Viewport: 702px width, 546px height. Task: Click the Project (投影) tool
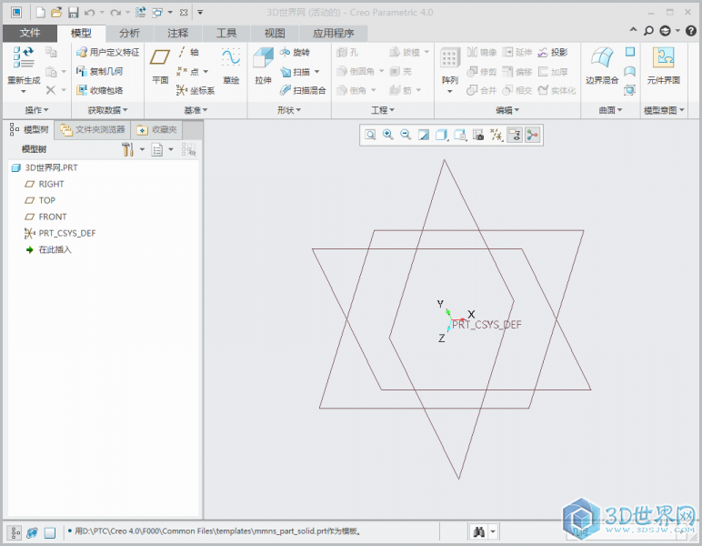553,53
